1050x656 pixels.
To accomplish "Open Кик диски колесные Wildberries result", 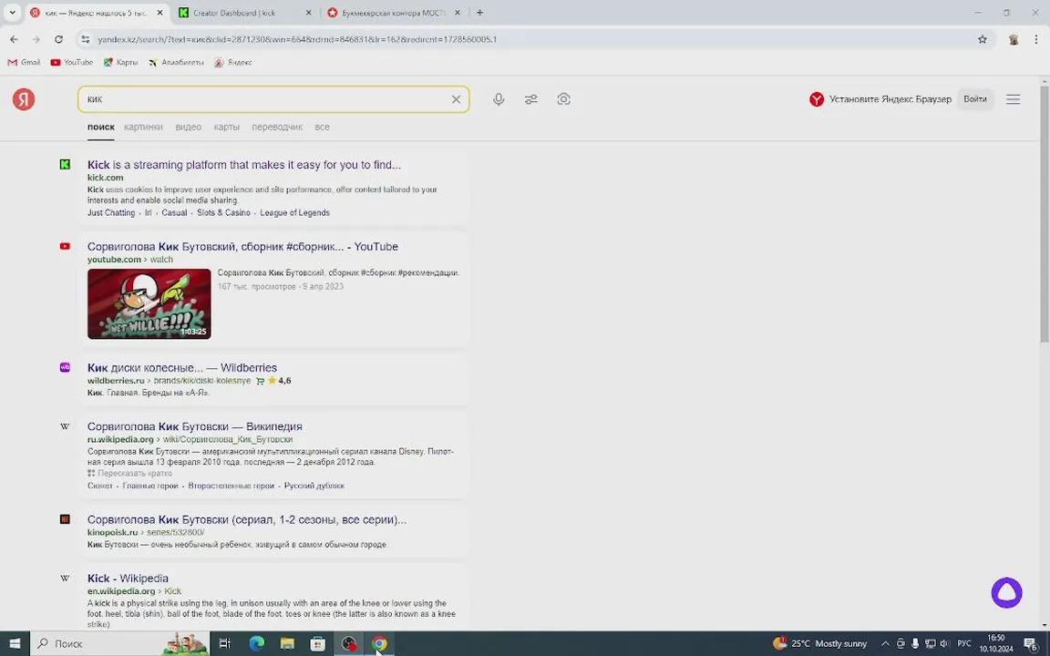I will (182, 367).
